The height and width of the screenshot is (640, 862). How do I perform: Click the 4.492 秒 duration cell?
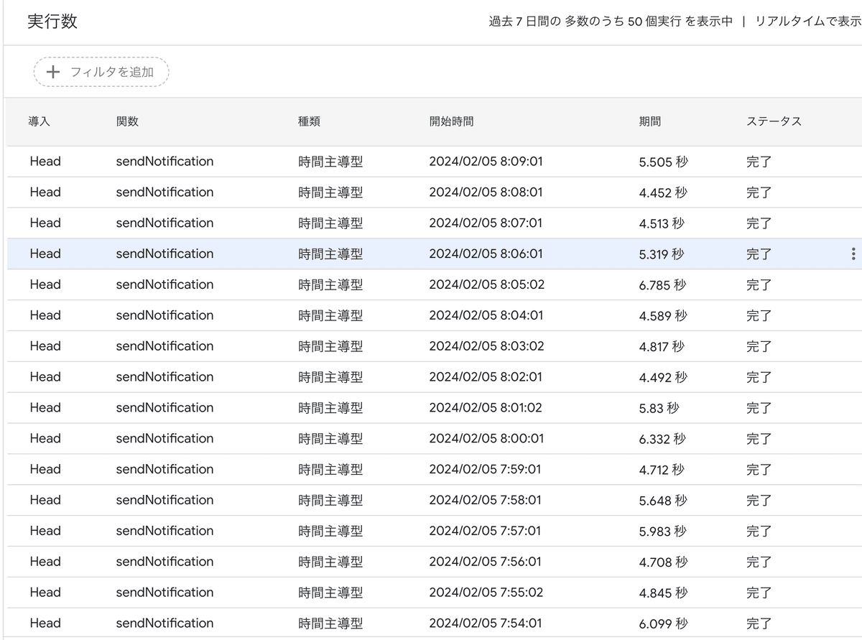click(x=663, y=378)
